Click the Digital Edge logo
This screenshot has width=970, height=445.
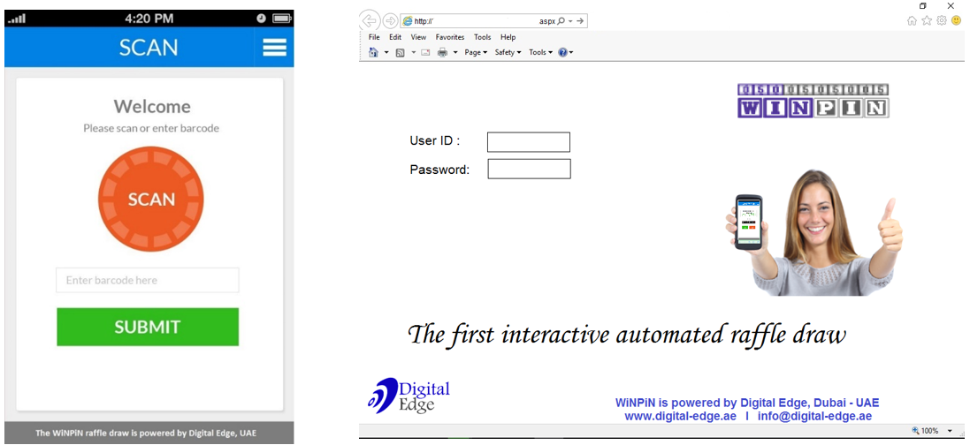409,396
